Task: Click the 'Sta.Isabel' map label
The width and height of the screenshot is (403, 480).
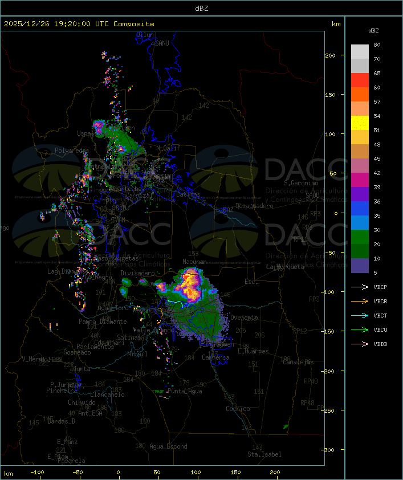Action: point(264,454)
